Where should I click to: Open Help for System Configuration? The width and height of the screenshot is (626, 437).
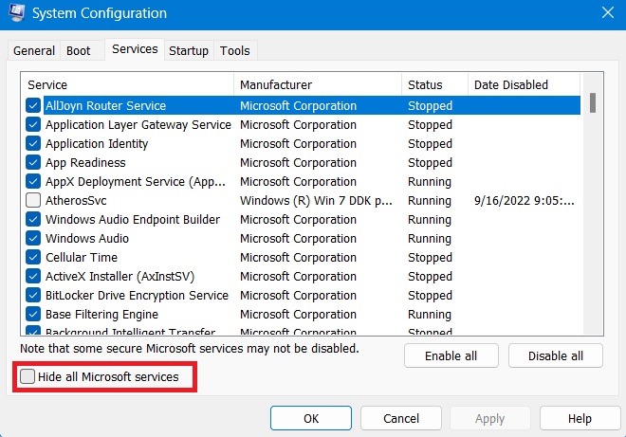580,418
